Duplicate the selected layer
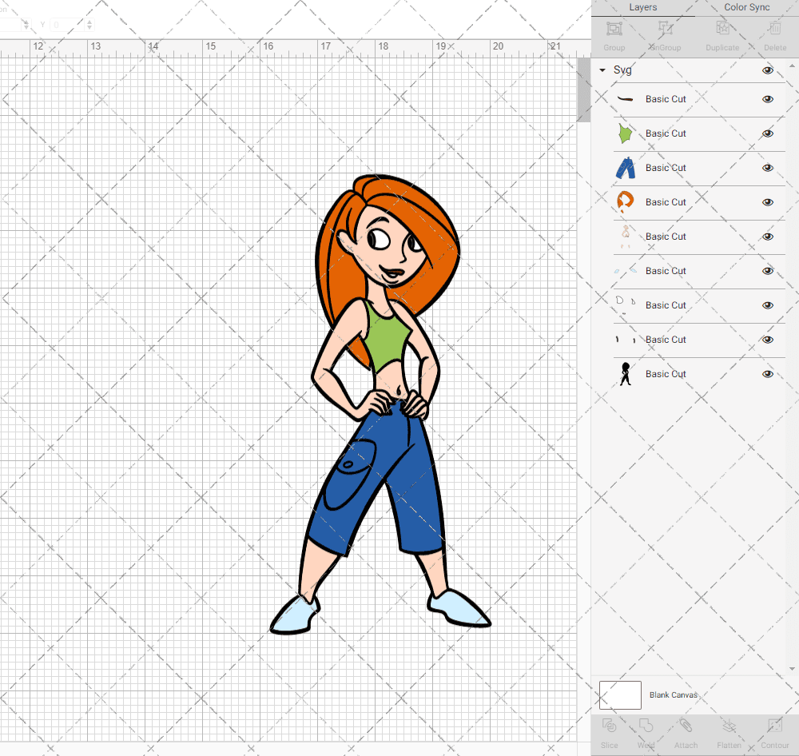799x756 pixels. point(722,29)
